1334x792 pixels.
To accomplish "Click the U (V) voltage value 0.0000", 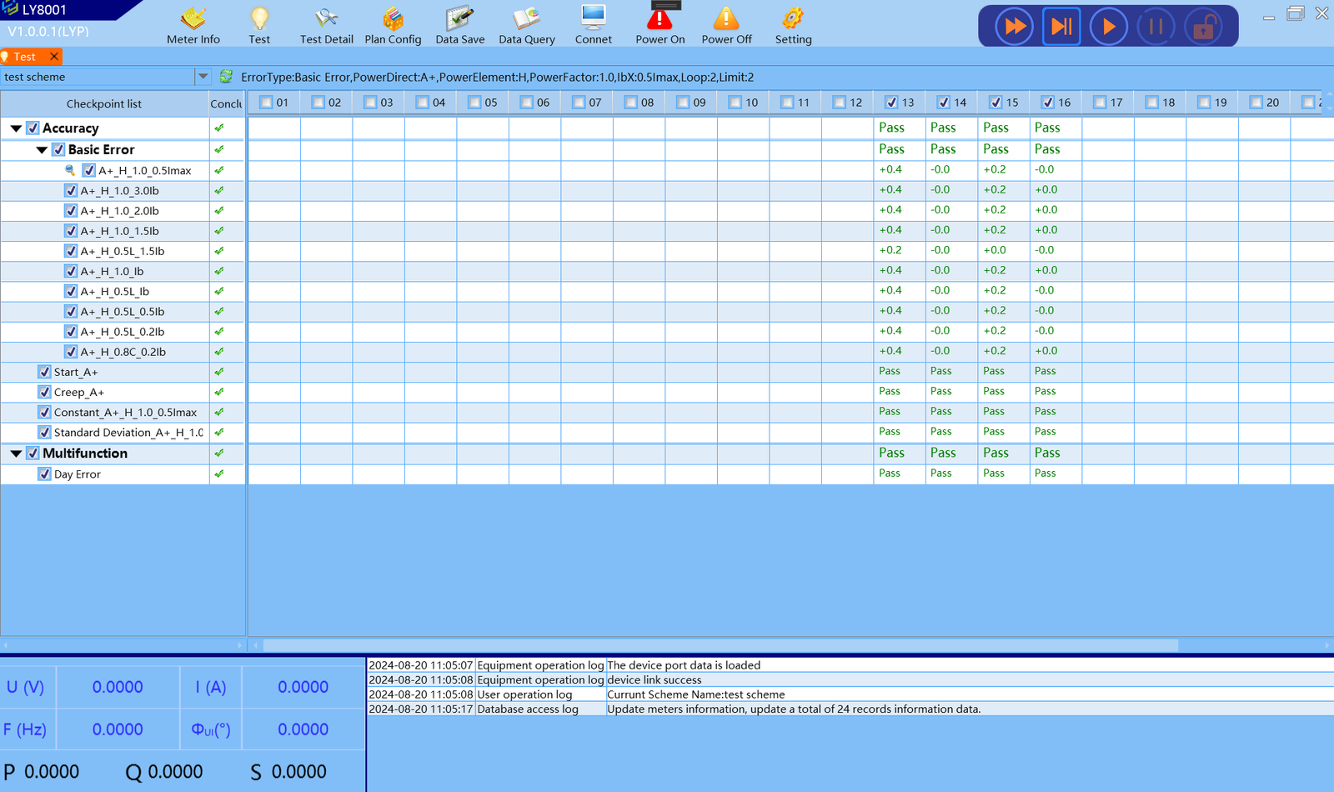I will coord(118,687).
